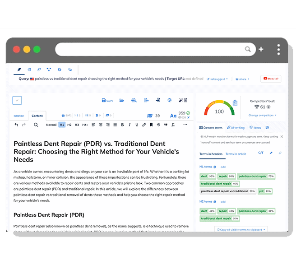This screenshot has width=296, height=265.
Task: Toggle H1 heading style
Action: click(62, 125)
